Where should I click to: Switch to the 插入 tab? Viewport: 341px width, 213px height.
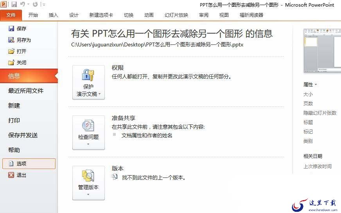pos(53,15)
